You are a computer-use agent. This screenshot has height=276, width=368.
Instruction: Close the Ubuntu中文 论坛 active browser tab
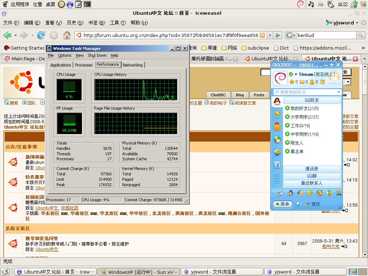point(355,59)
